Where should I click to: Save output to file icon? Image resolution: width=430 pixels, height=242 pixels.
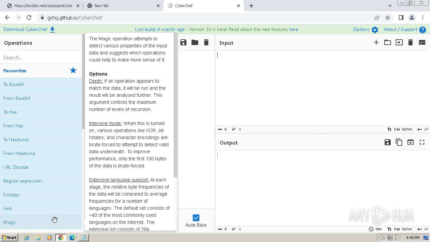pyautogui.click(x=388, y=142)
